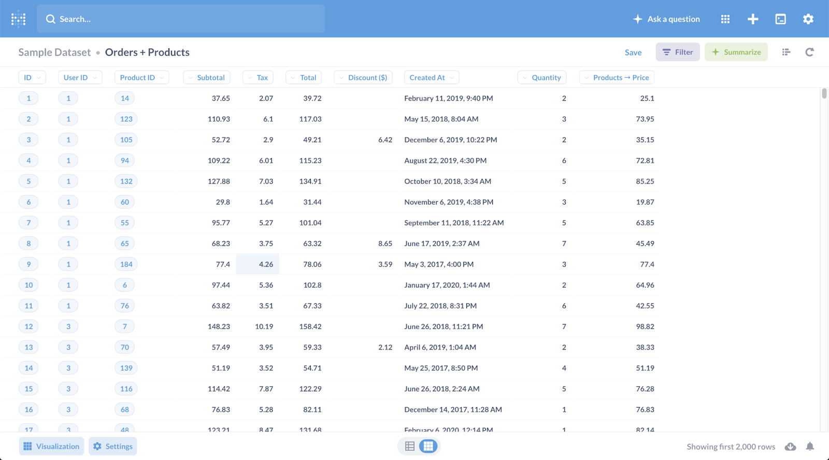Click the vertical scrollbar thumb

click(x=824, y=93)
